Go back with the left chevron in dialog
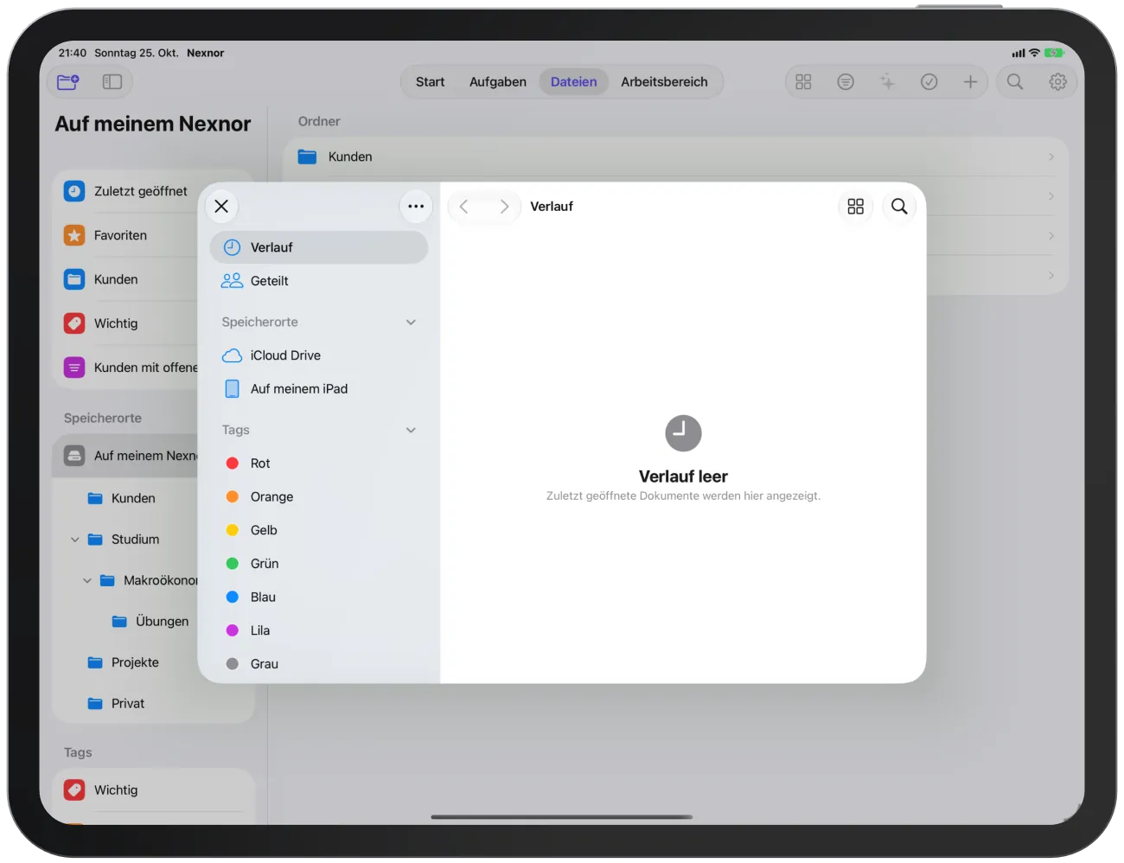This screenshot has height=863, width=1124. click(464, 206)
